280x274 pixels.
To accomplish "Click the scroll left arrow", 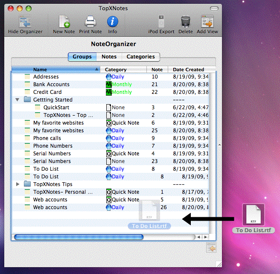I will coord(199,237).
